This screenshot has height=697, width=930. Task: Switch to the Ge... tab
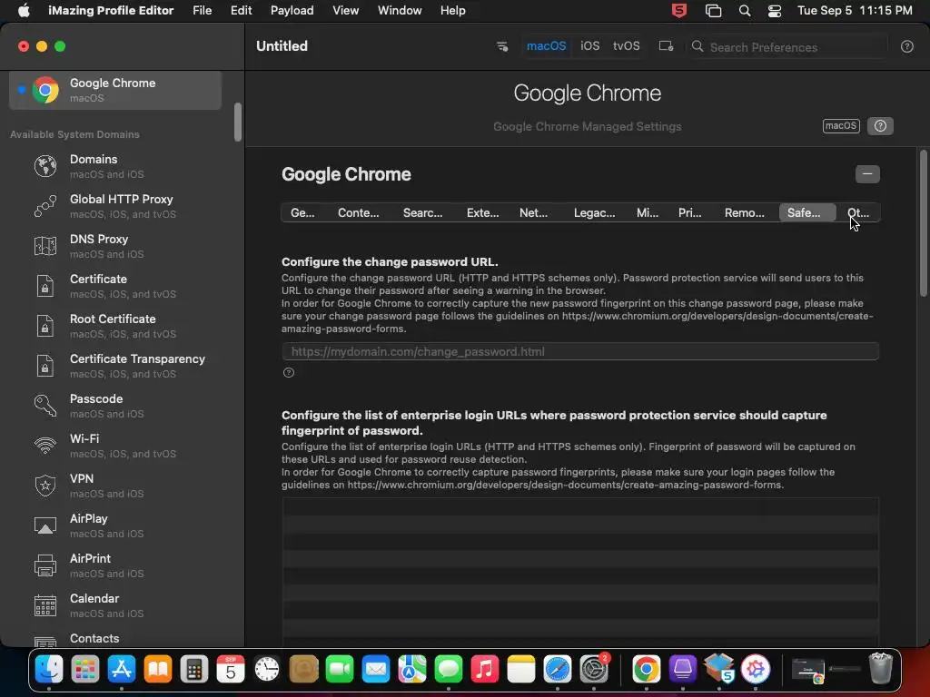click(x=302, y=212)
